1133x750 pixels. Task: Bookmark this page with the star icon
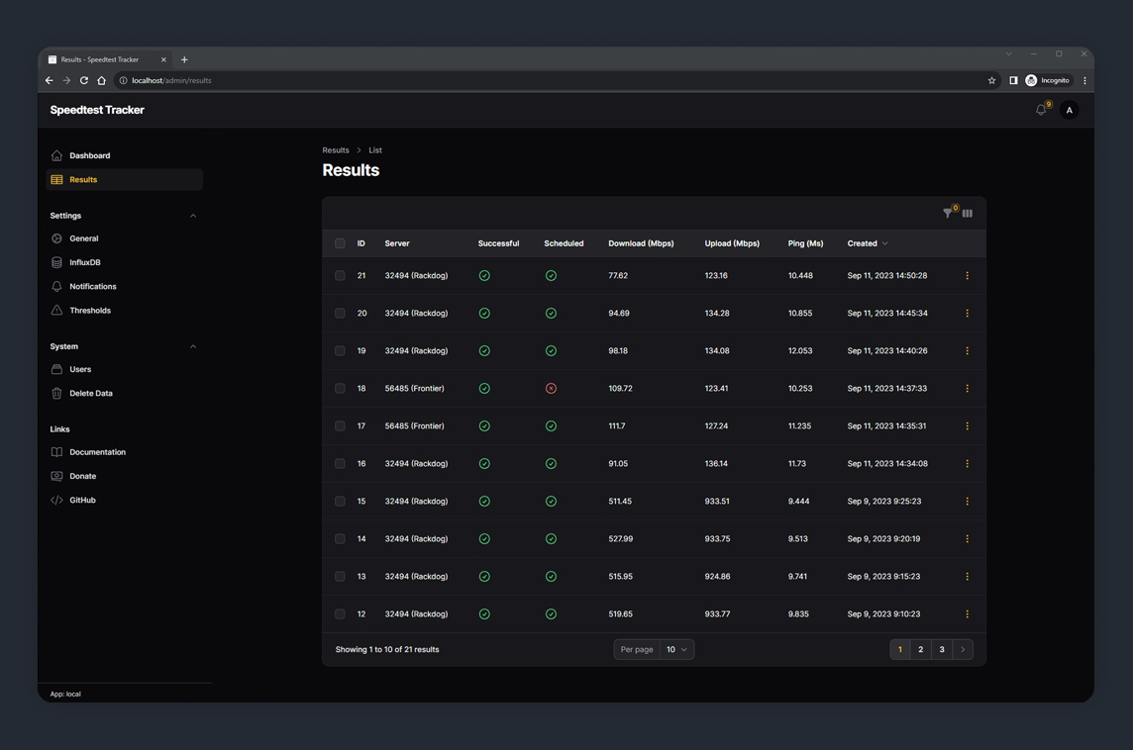[x=991, y=80]
